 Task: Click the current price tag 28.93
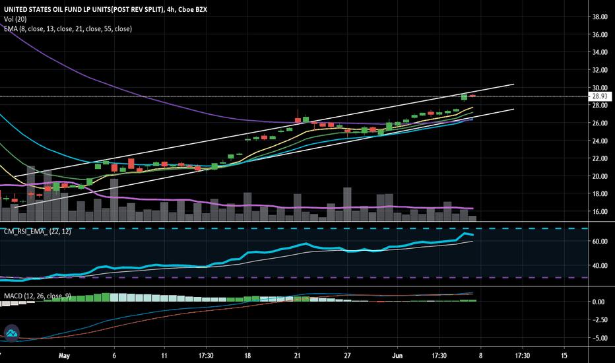600,96
